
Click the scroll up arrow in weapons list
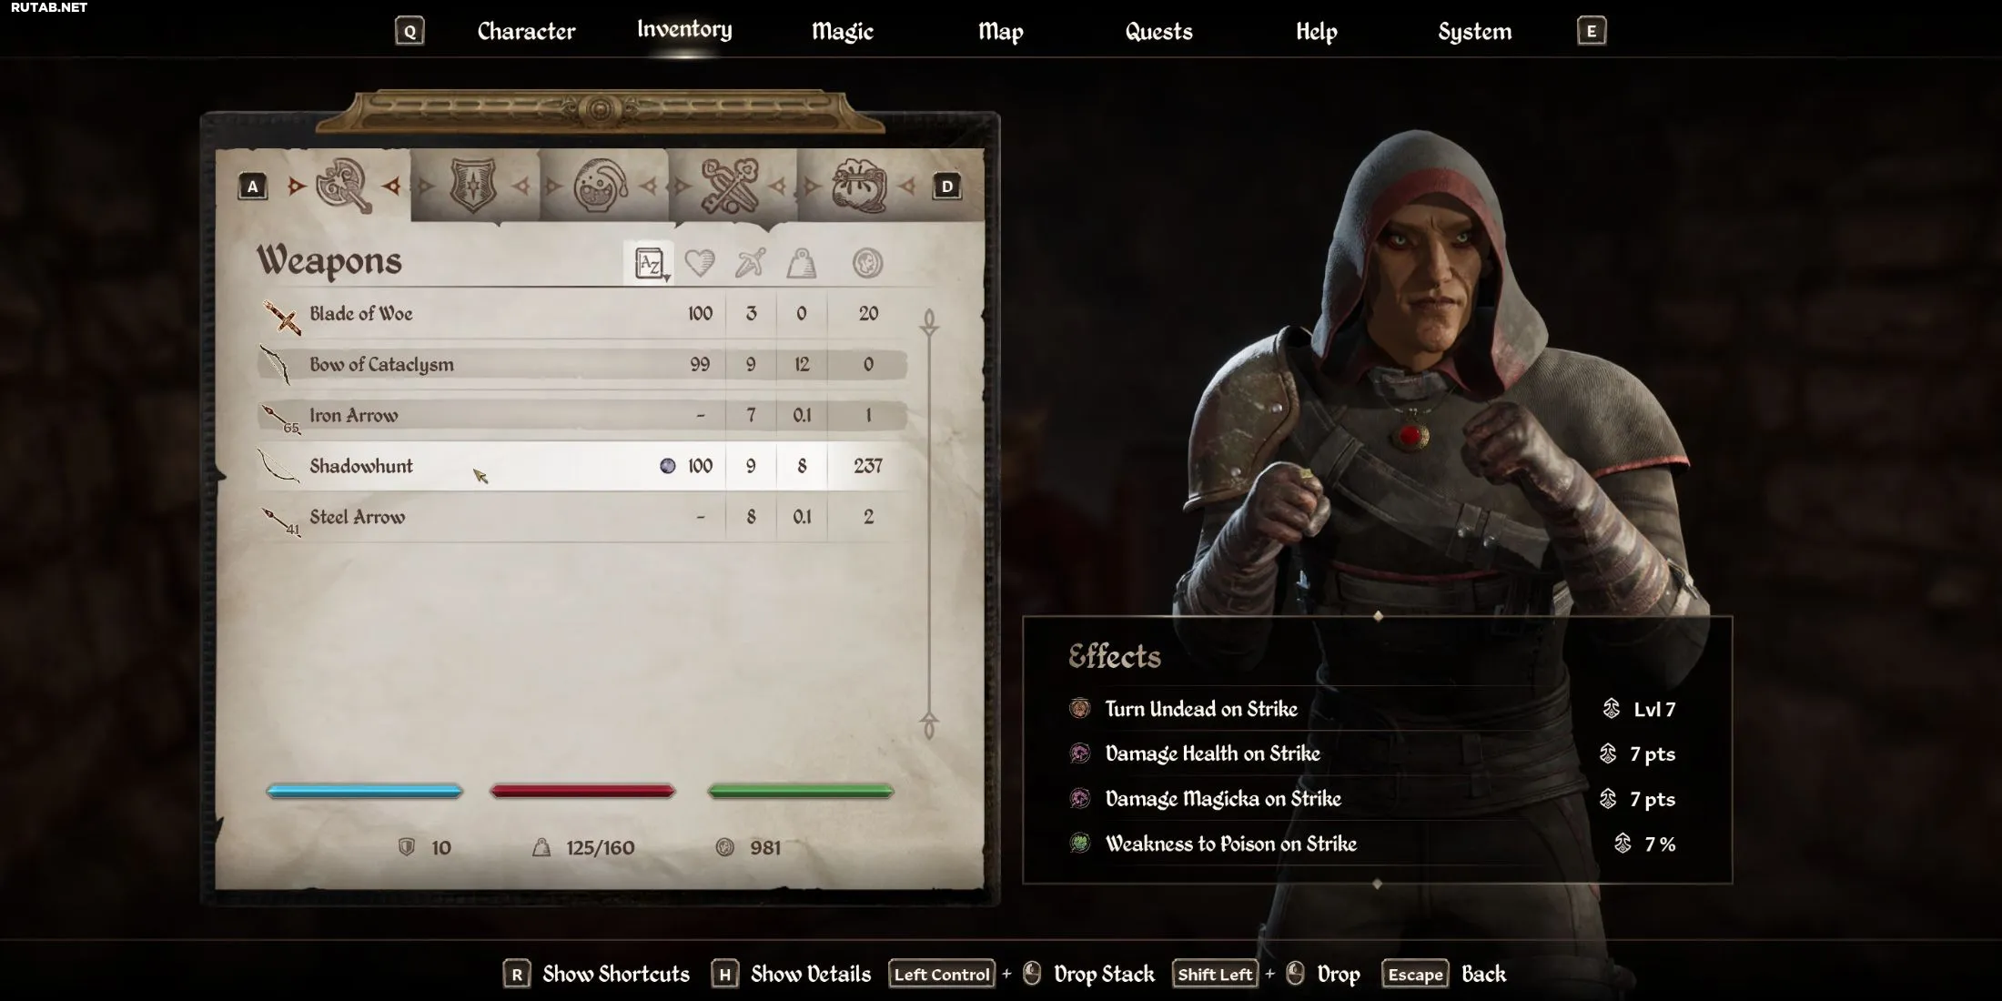click(x=929, y=322)
